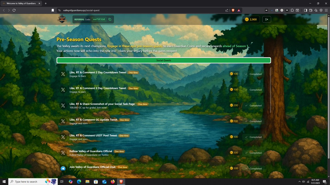Viewport: 330px width, 185px height.
Task: Go forward with the browser forward arrow
Action: [9, 10]
